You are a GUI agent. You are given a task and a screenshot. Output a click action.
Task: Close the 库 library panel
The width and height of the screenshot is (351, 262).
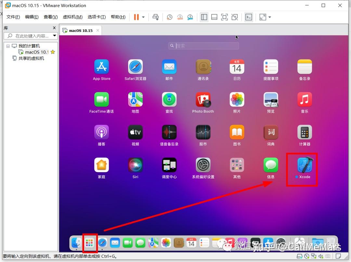54,28
